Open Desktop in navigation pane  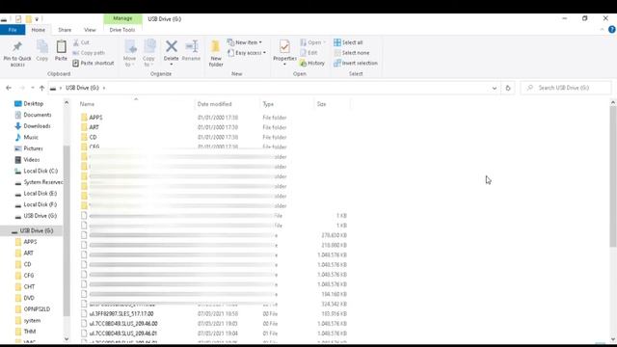[x=33, y=103]
